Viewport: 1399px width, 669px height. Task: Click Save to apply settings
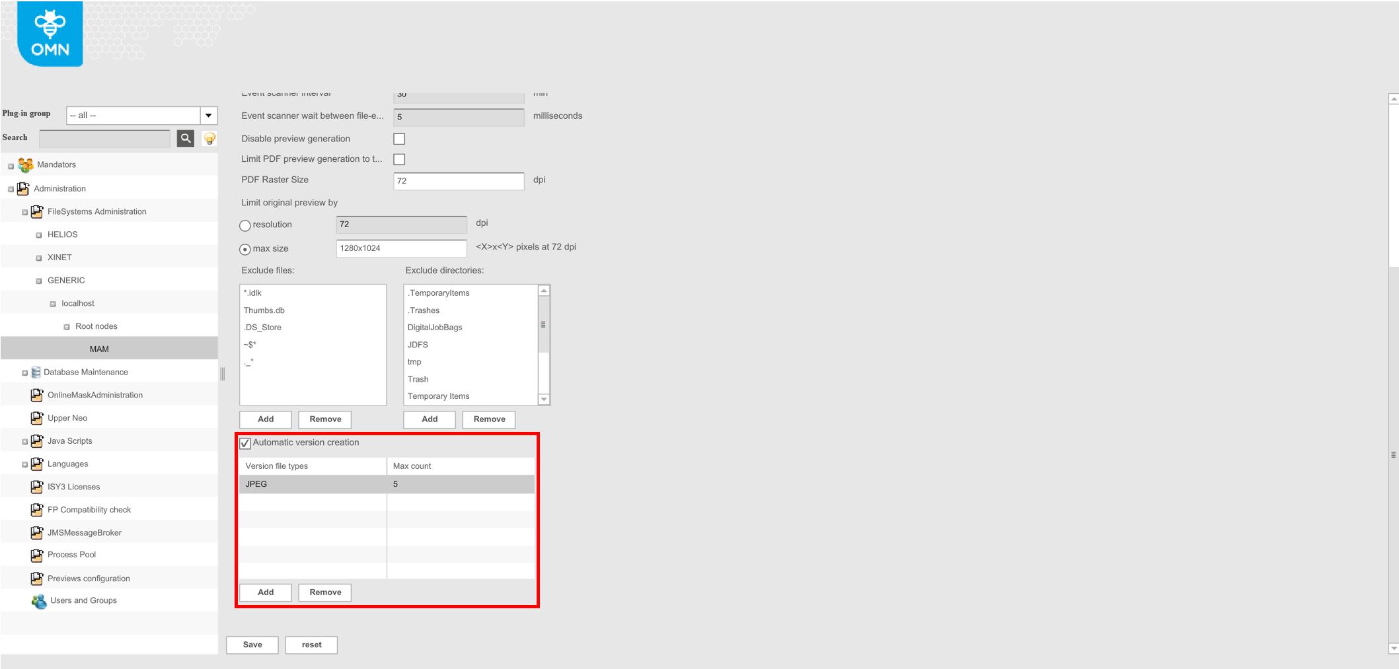[x=252, y=645]
